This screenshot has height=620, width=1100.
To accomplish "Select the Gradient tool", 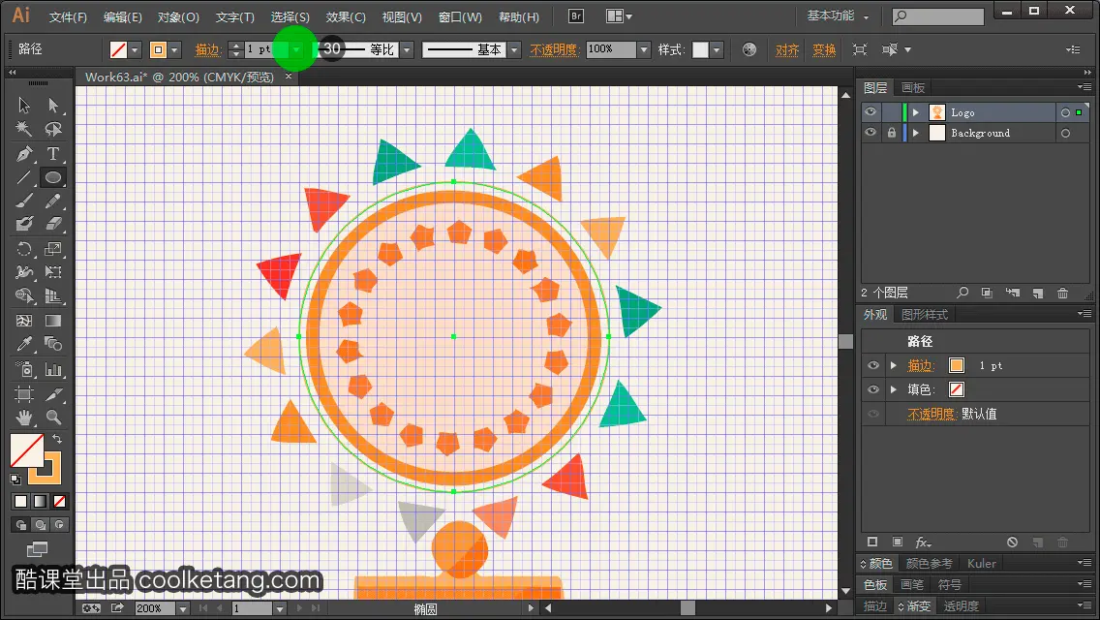I will tap(53, 321).
